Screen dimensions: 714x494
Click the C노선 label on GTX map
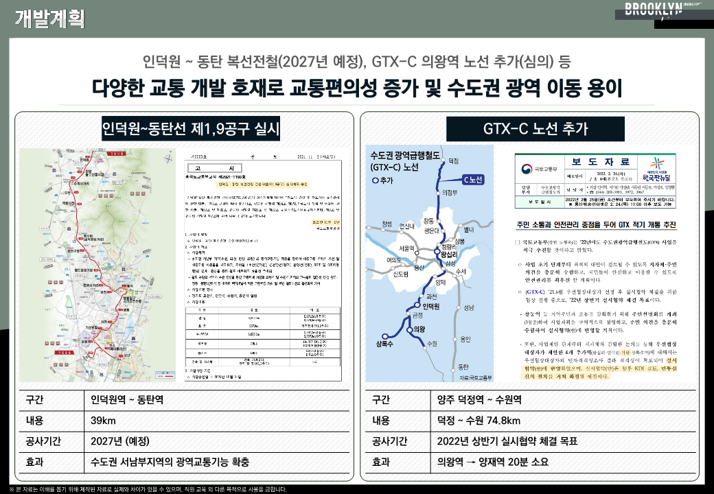[x=472, y=180]
